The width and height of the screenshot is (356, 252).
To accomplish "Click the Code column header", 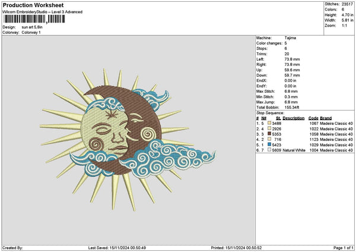I will coord(313,118).
